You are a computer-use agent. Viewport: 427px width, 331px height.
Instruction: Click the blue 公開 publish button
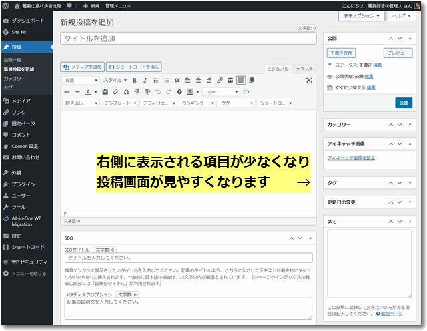(x=403, y=103)
